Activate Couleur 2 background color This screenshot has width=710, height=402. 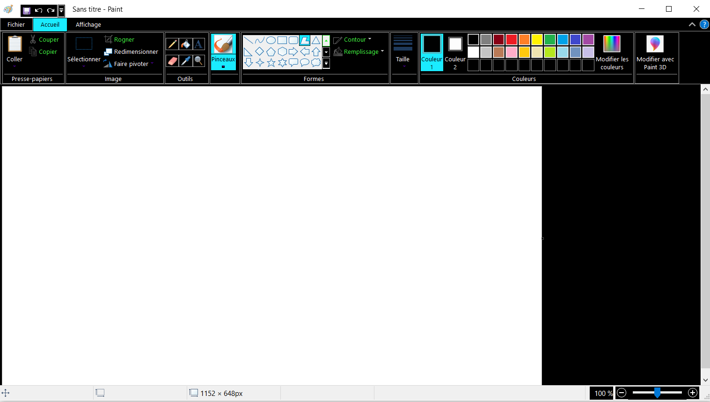click(455, 52)
